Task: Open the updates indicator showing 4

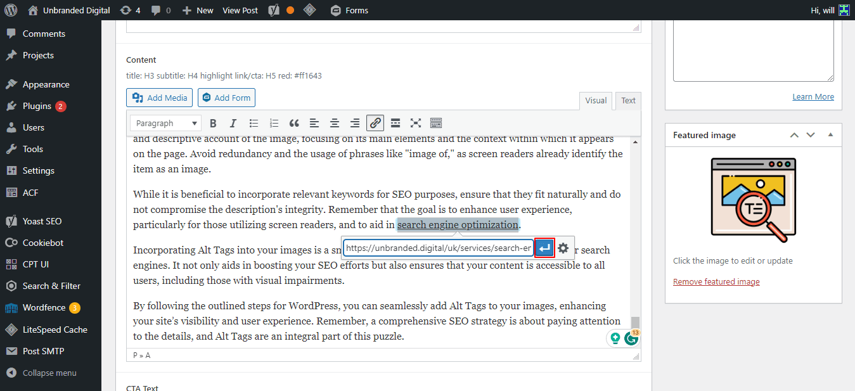Action: click(130, 10)
